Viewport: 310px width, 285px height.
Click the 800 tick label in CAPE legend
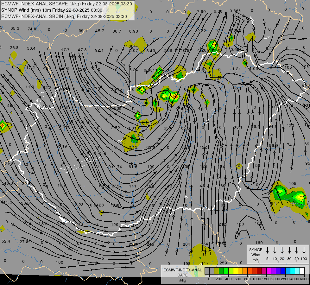click(x=247, y=279)
